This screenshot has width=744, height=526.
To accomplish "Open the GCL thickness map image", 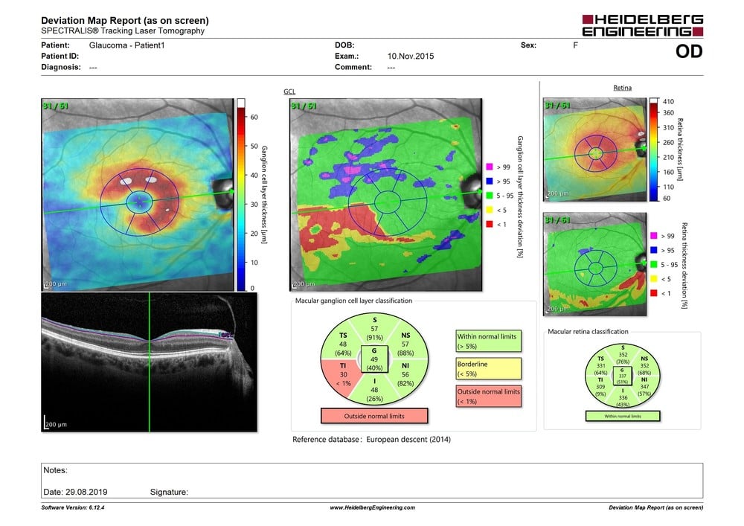I will (x=137, y=194).
